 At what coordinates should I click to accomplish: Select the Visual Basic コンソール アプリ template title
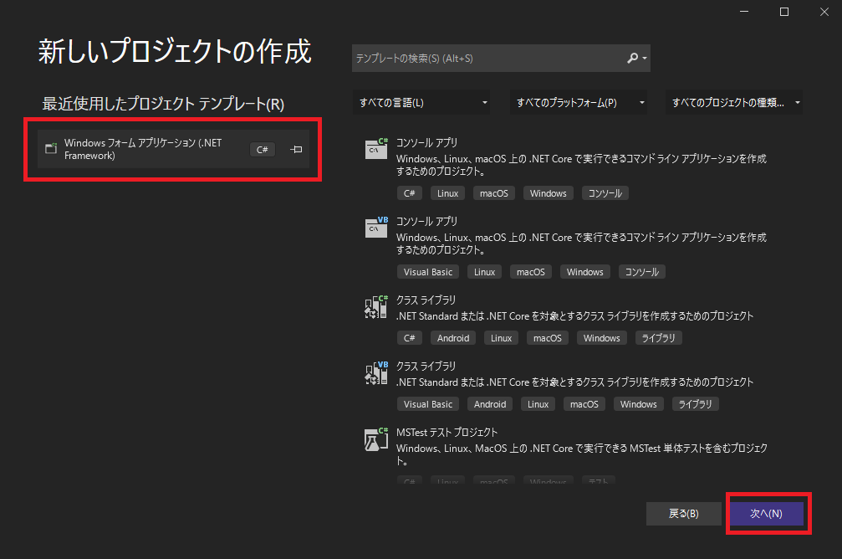tap(427, 221)
